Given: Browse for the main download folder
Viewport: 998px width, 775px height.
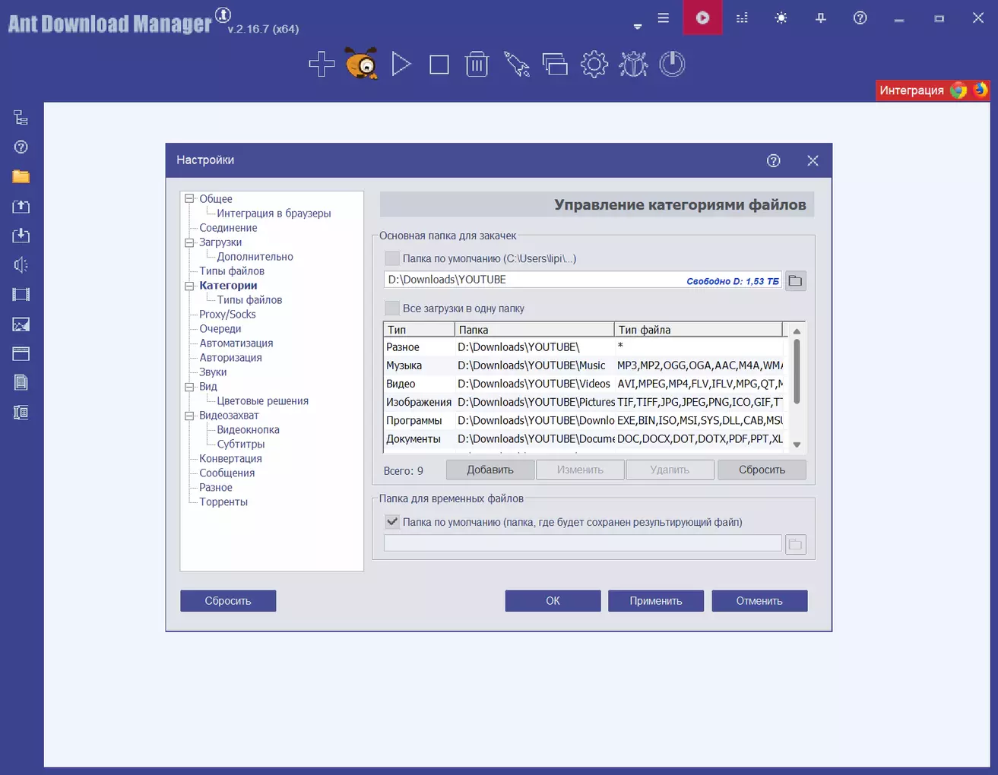Looking at the screenshot, I should coord(795,281).
